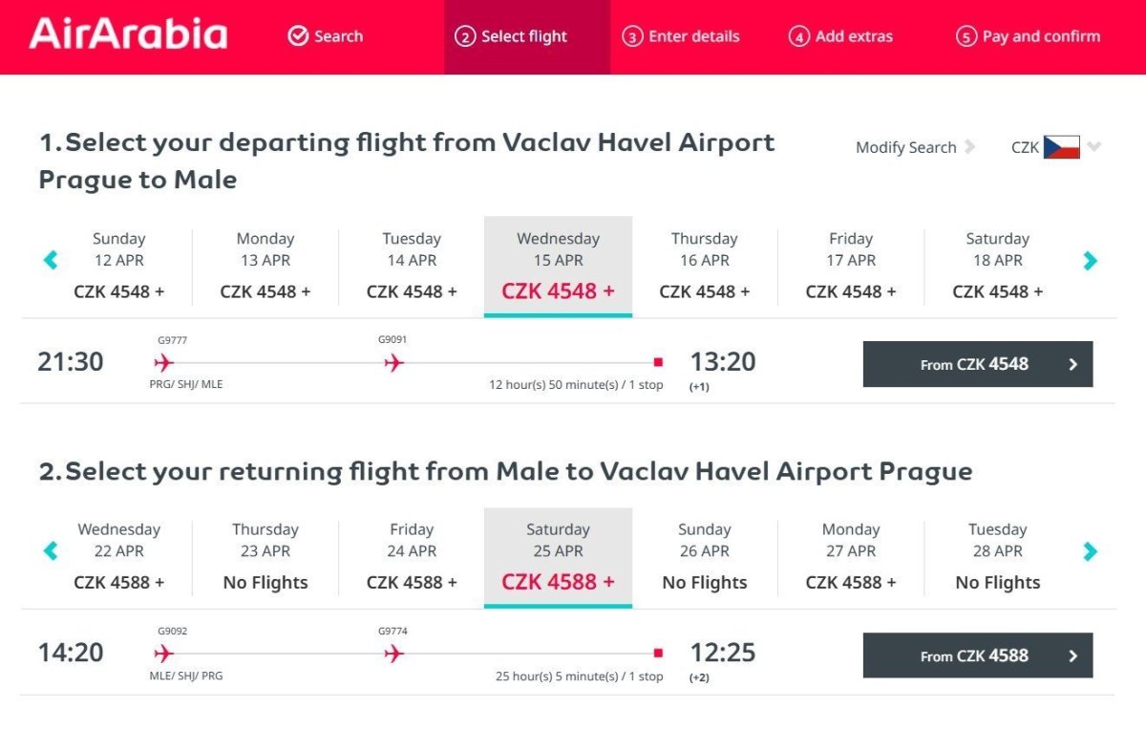1146x730 pixels.
Task: Choose Sunday 12 APR departure date
Action: pos(118,266)
